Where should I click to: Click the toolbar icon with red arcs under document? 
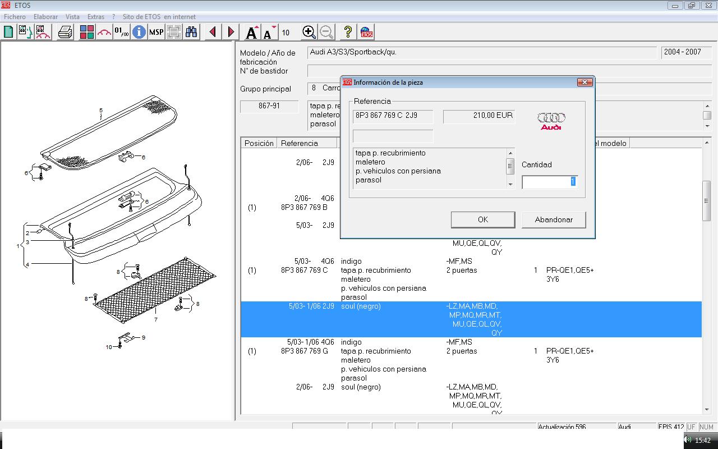43,32
